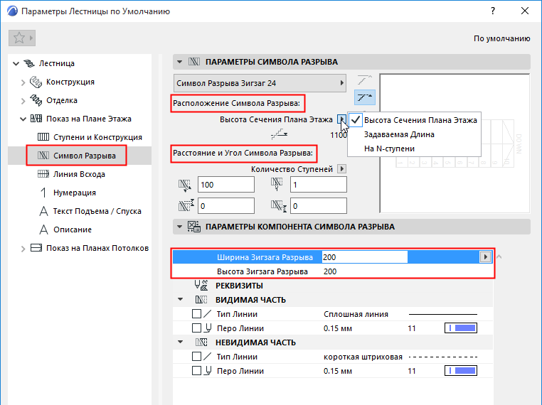Screen dimensions: 542x405
Task: Click the step count icon beside field 1
Action: (x=277, y=184)
